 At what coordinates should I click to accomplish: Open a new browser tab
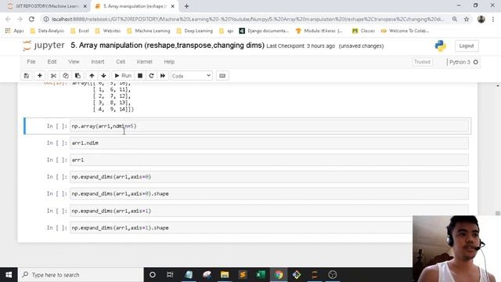[186, 6]
